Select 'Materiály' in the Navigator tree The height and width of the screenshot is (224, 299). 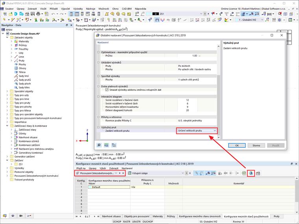click(24, 41)
